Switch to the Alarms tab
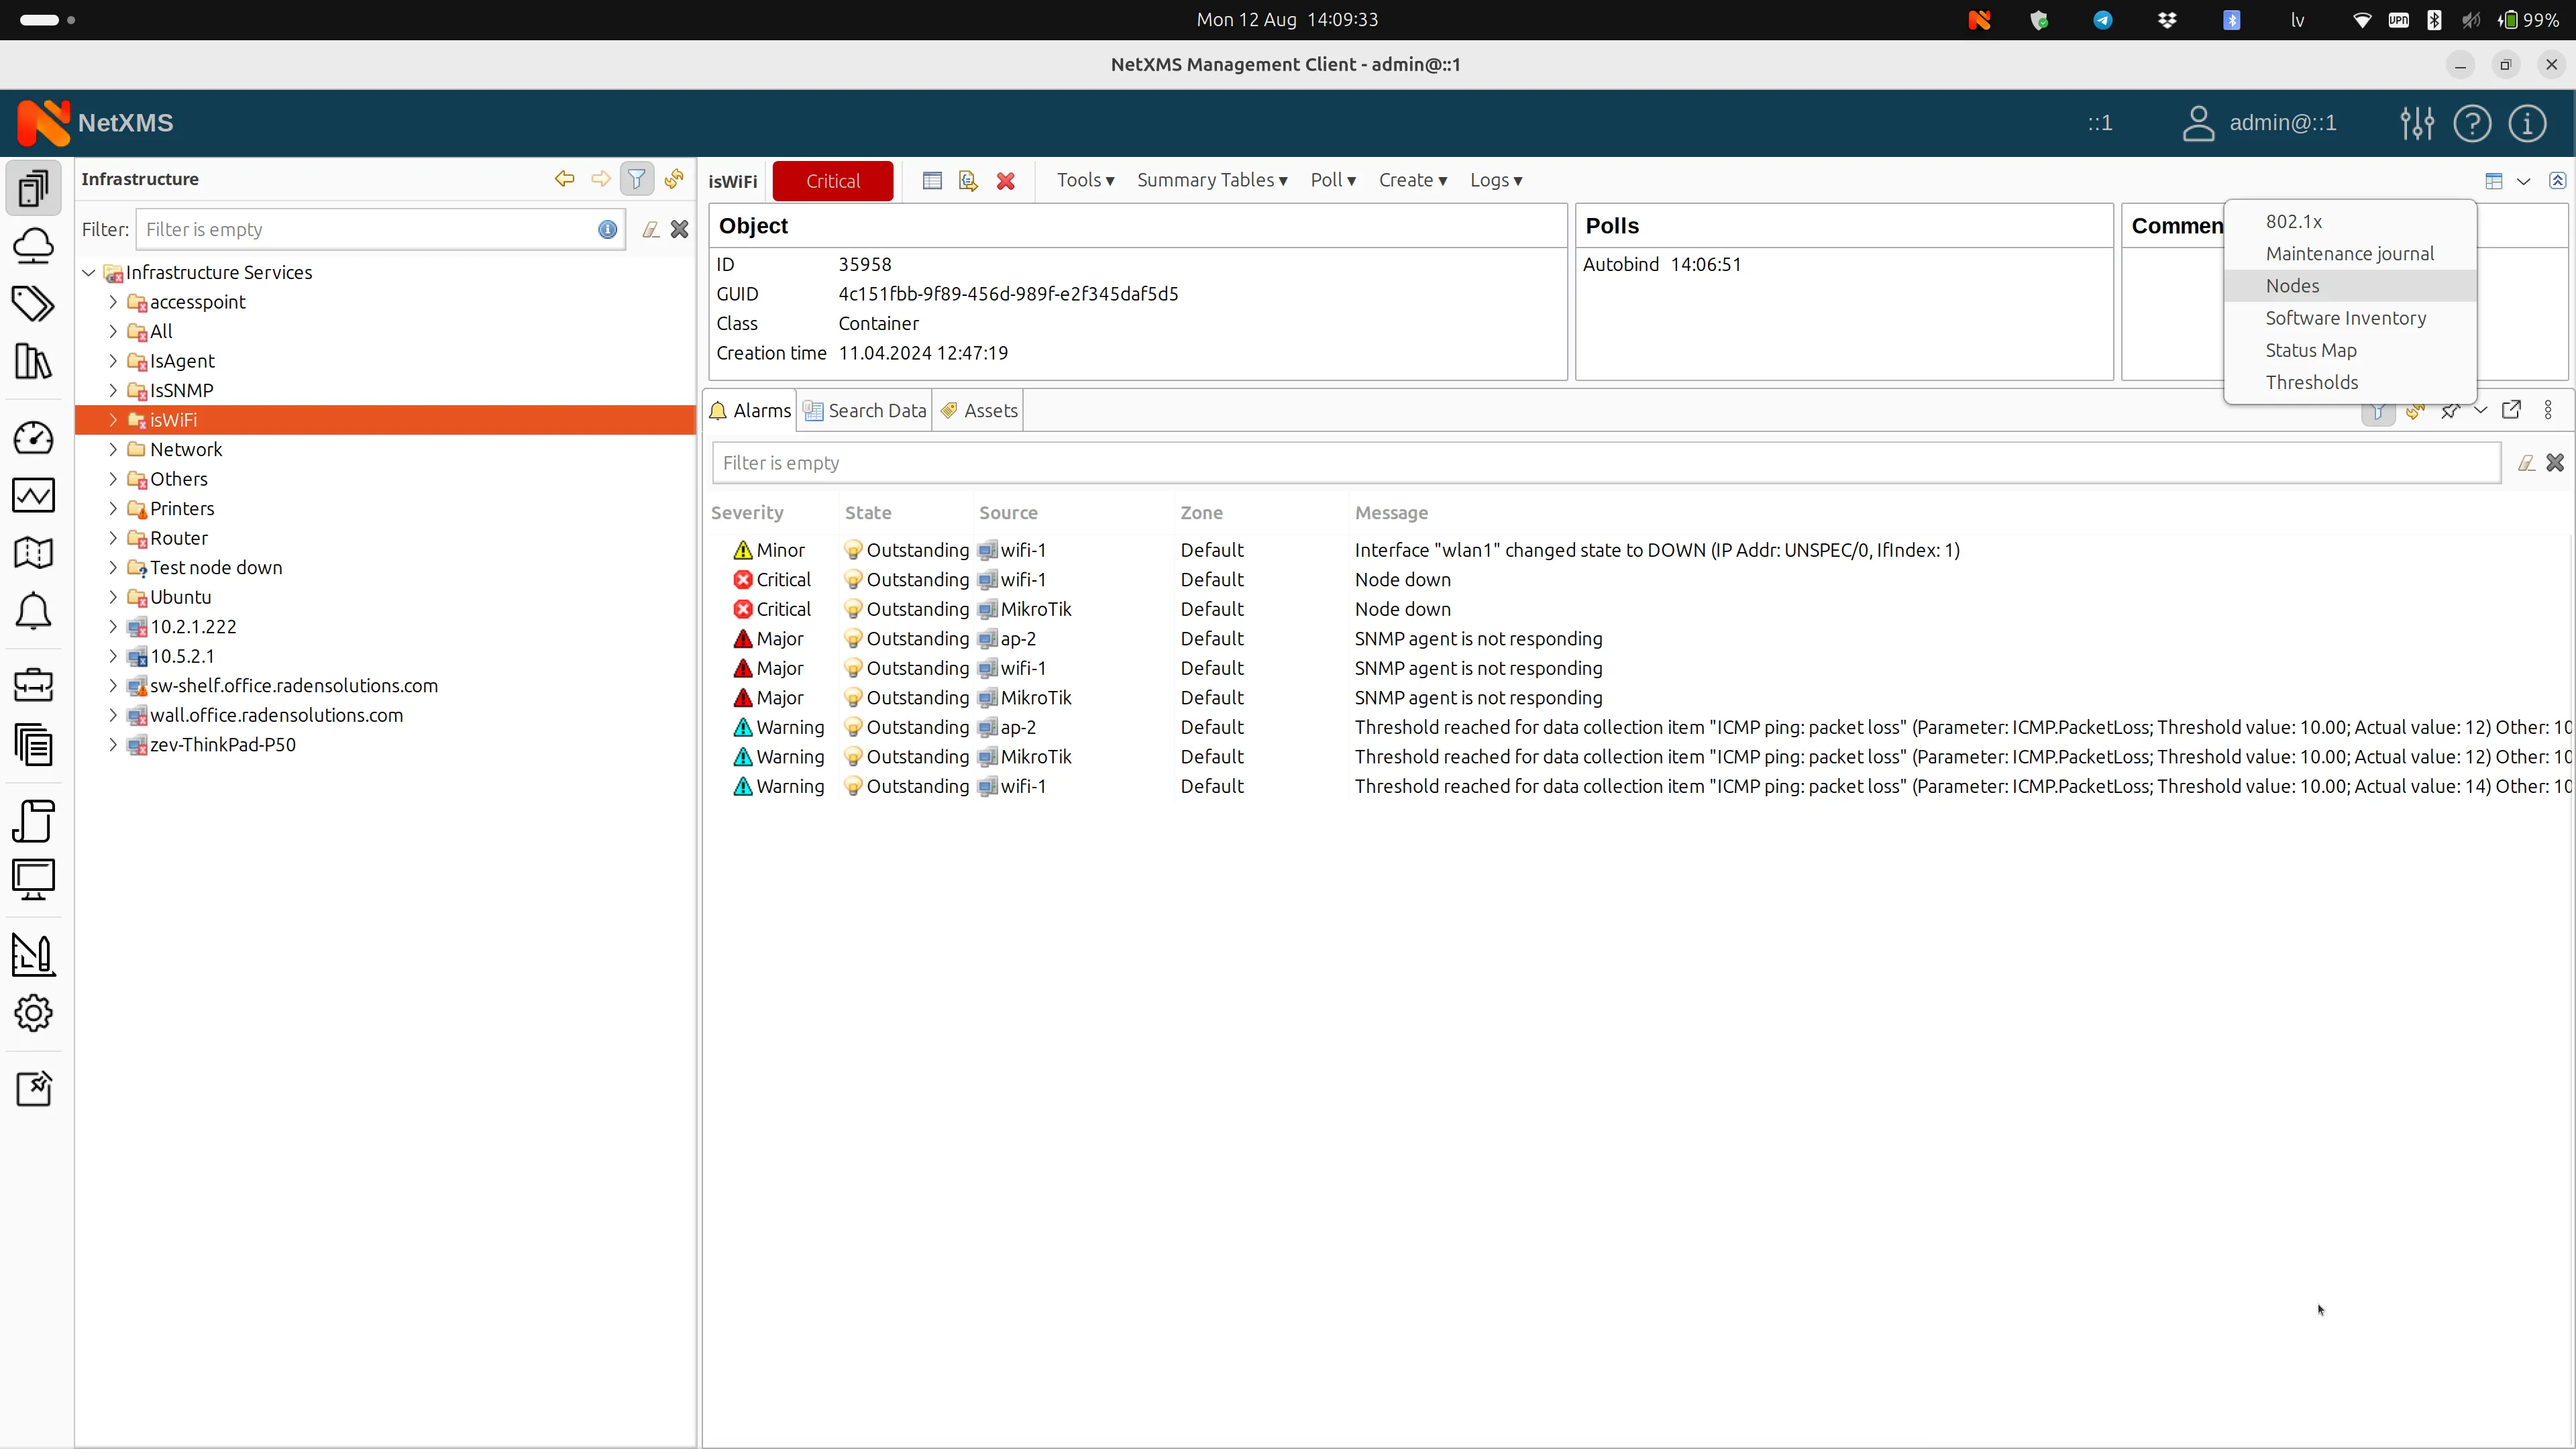Screen dimensions: 2576x1449 tap(750, 411)
